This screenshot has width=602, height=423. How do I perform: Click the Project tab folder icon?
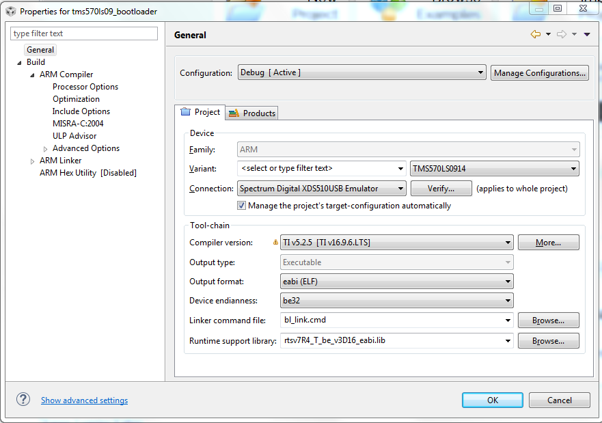(185, 111)
